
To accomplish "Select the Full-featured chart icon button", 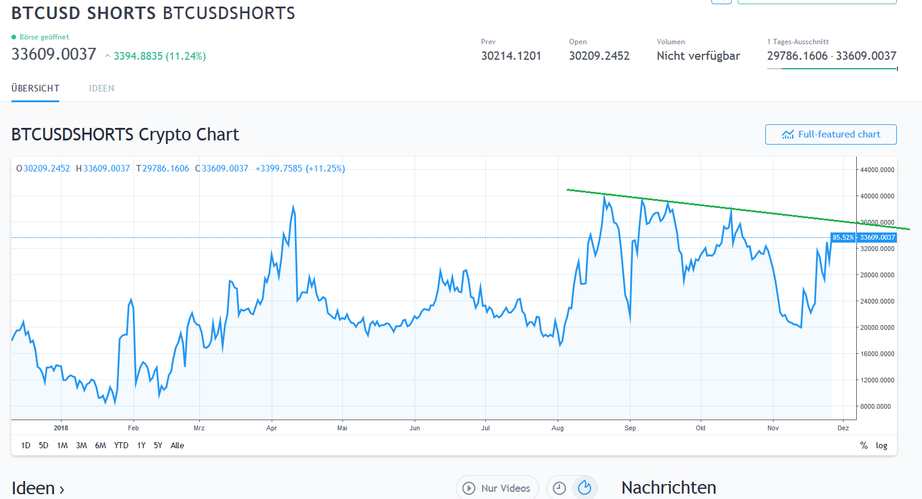I will coord(789,134).
